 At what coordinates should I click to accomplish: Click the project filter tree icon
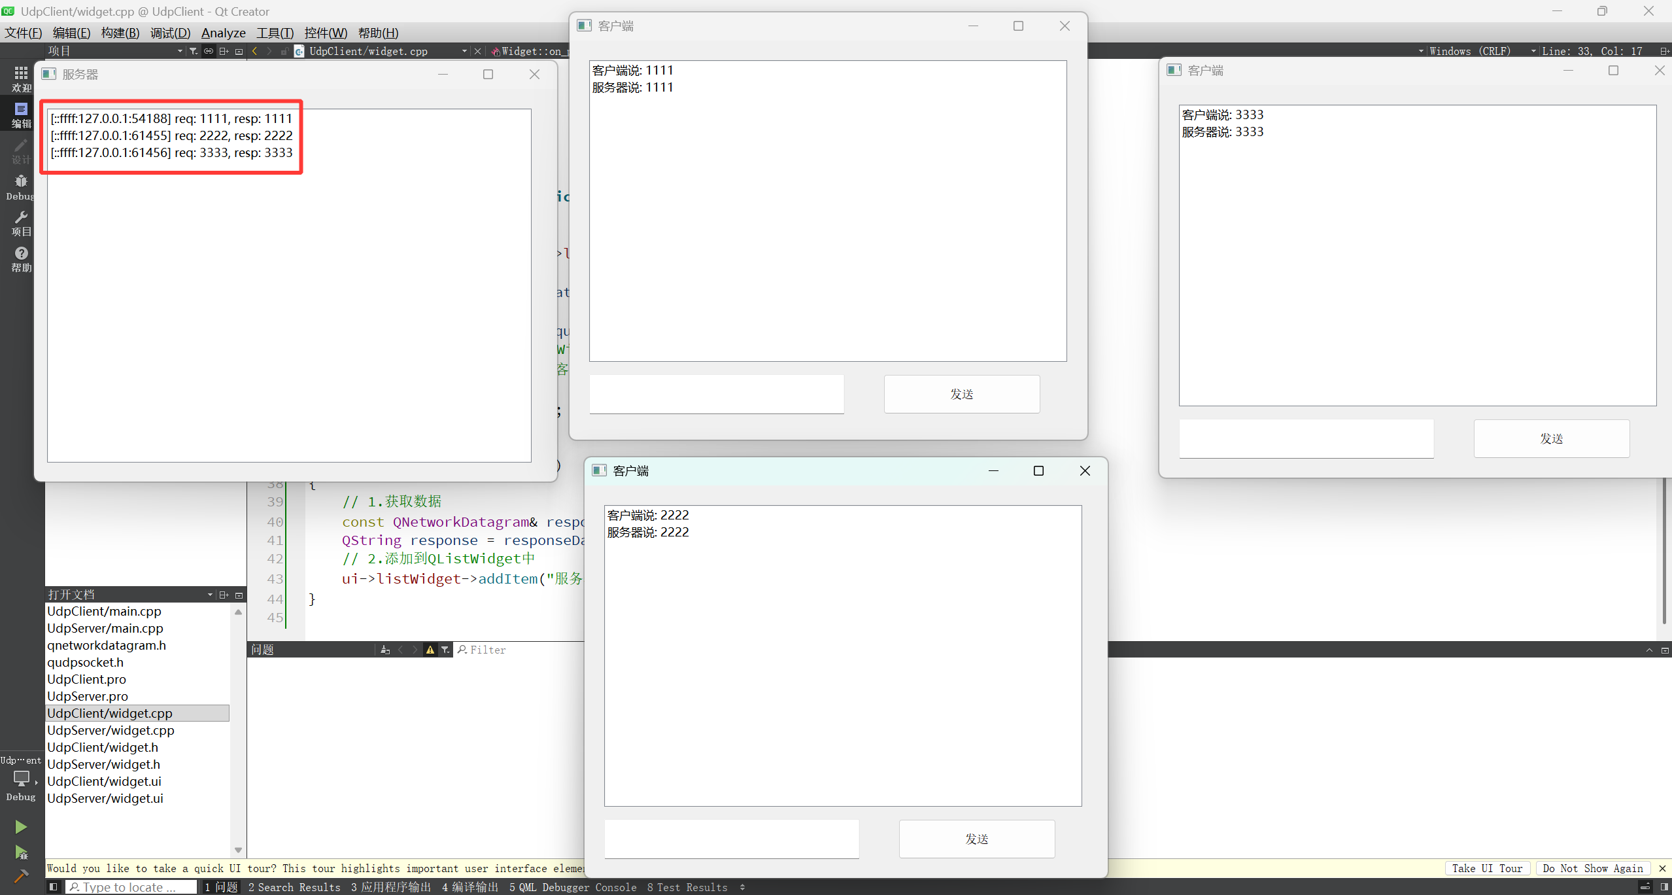pyautogui.click(x=194, y=51)
